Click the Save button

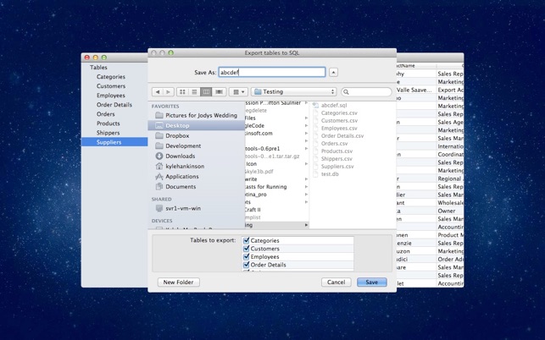371,282
